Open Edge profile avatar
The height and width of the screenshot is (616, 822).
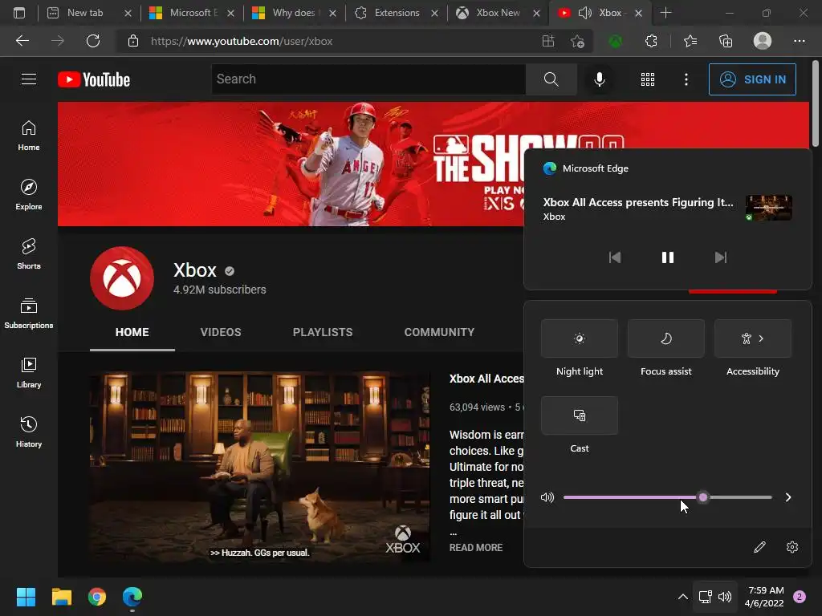tap(763, 41)
